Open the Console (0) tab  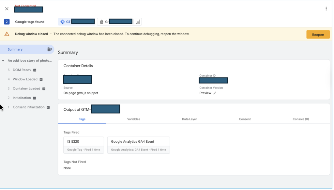(x=300, y=119)
